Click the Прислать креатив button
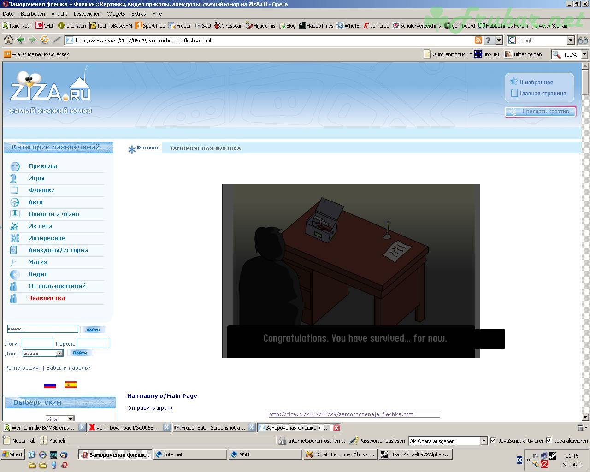Image resolution: width=590 pixels, height=472 pixels. [x=541, y=112]
